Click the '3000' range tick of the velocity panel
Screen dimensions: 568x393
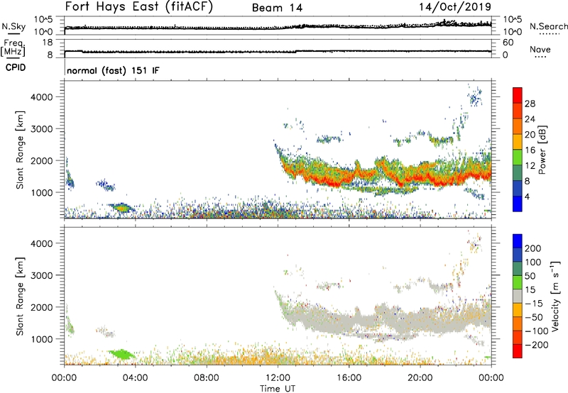pos(42,275)
